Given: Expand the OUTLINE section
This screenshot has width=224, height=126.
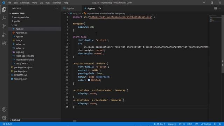Looking at the screenshot, I should (16, 120).
